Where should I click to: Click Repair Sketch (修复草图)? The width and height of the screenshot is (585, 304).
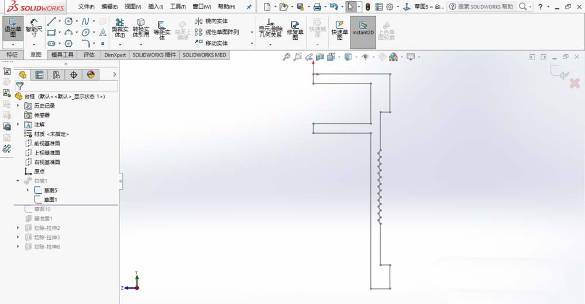point(295,30)
